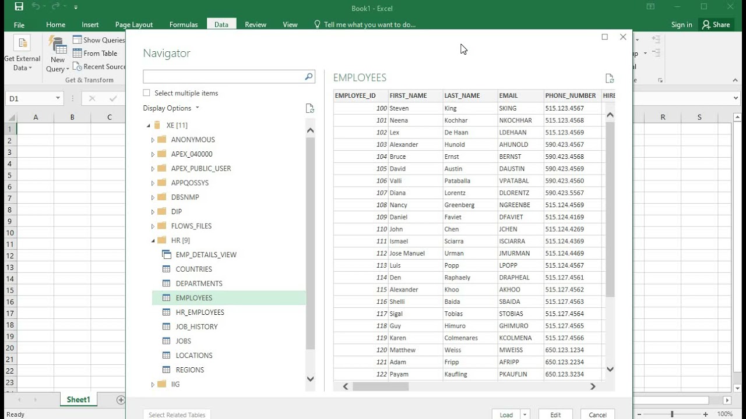Open the Name Box dropdown
Viewport: 746px width, 419px height.
(x=58, y=98)
